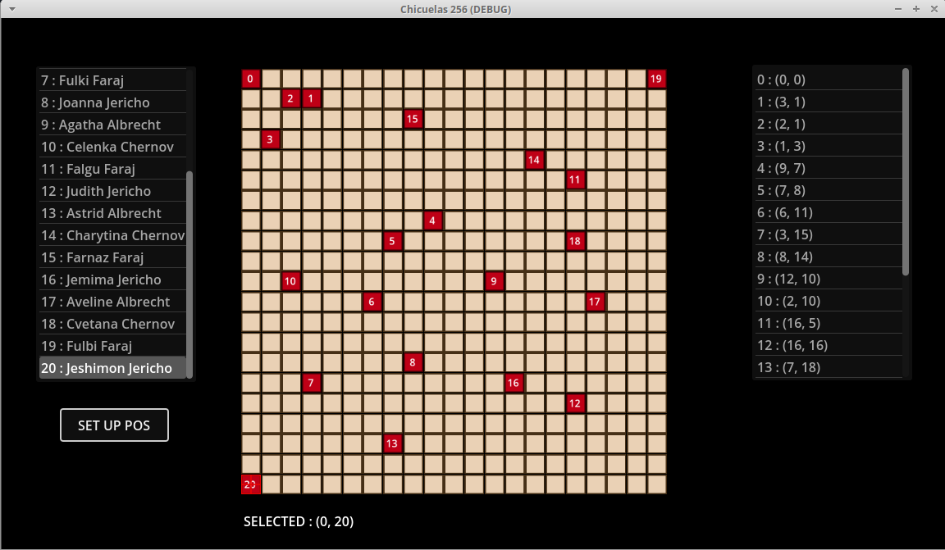Pick red tile numbered 15
945x550 pixels.
point(413,119)
